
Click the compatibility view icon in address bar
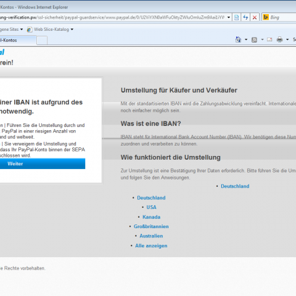coord(236,17)
